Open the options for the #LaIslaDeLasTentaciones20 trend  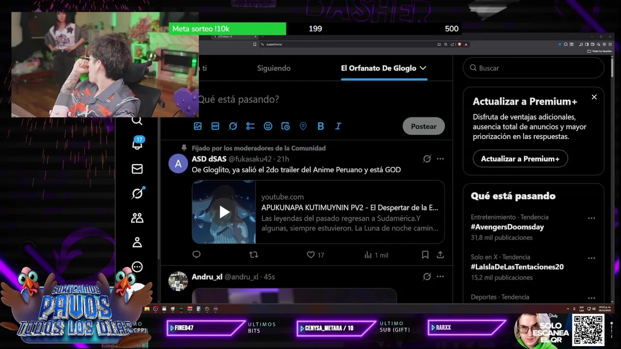(591, 258)
